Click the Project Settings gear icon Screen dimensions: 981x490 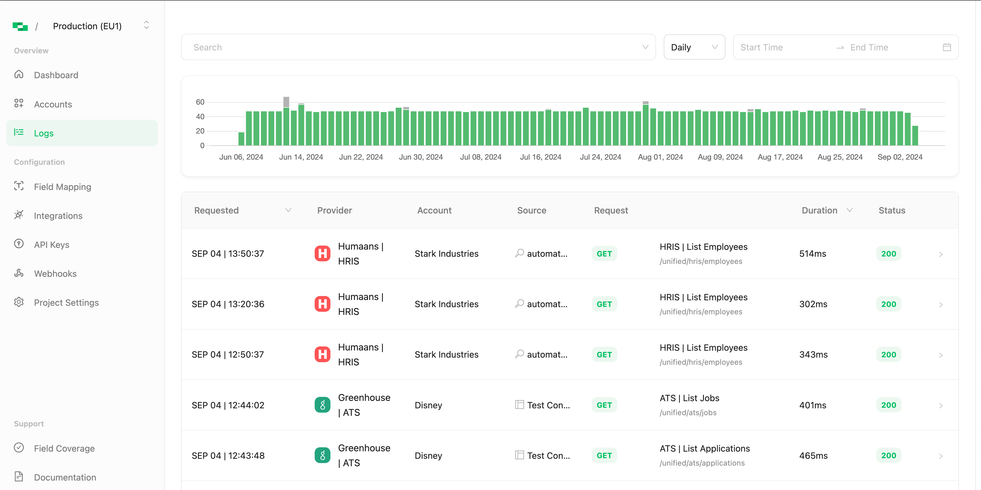19,302
